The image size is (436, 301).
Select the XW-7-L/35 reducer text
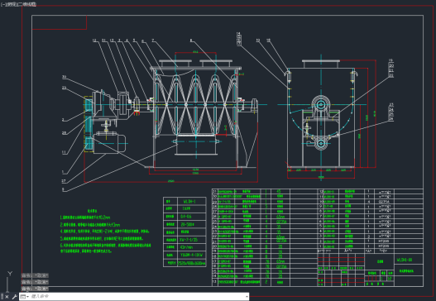click(x=189, y=240)
